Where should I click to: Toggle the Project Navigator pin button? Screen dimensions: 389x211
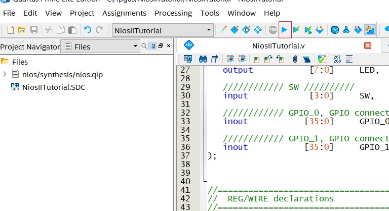tap(153, 46)
